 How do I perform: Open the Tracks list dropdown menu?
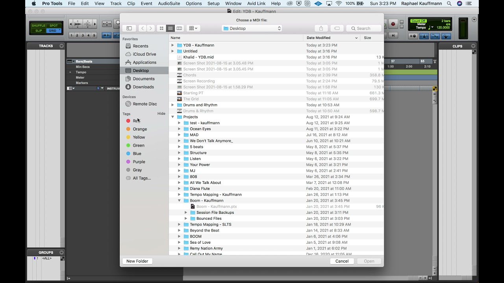click(x=61, y=46)
